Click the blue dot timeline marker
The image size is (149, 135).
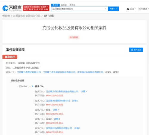click(x=32, y=86)
